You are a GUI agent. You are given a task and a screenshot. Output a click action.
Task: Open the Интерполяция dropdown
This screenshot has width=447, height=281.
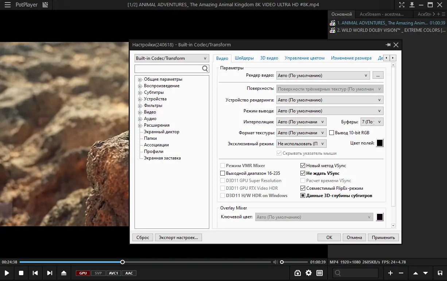[x=301, y=122]
